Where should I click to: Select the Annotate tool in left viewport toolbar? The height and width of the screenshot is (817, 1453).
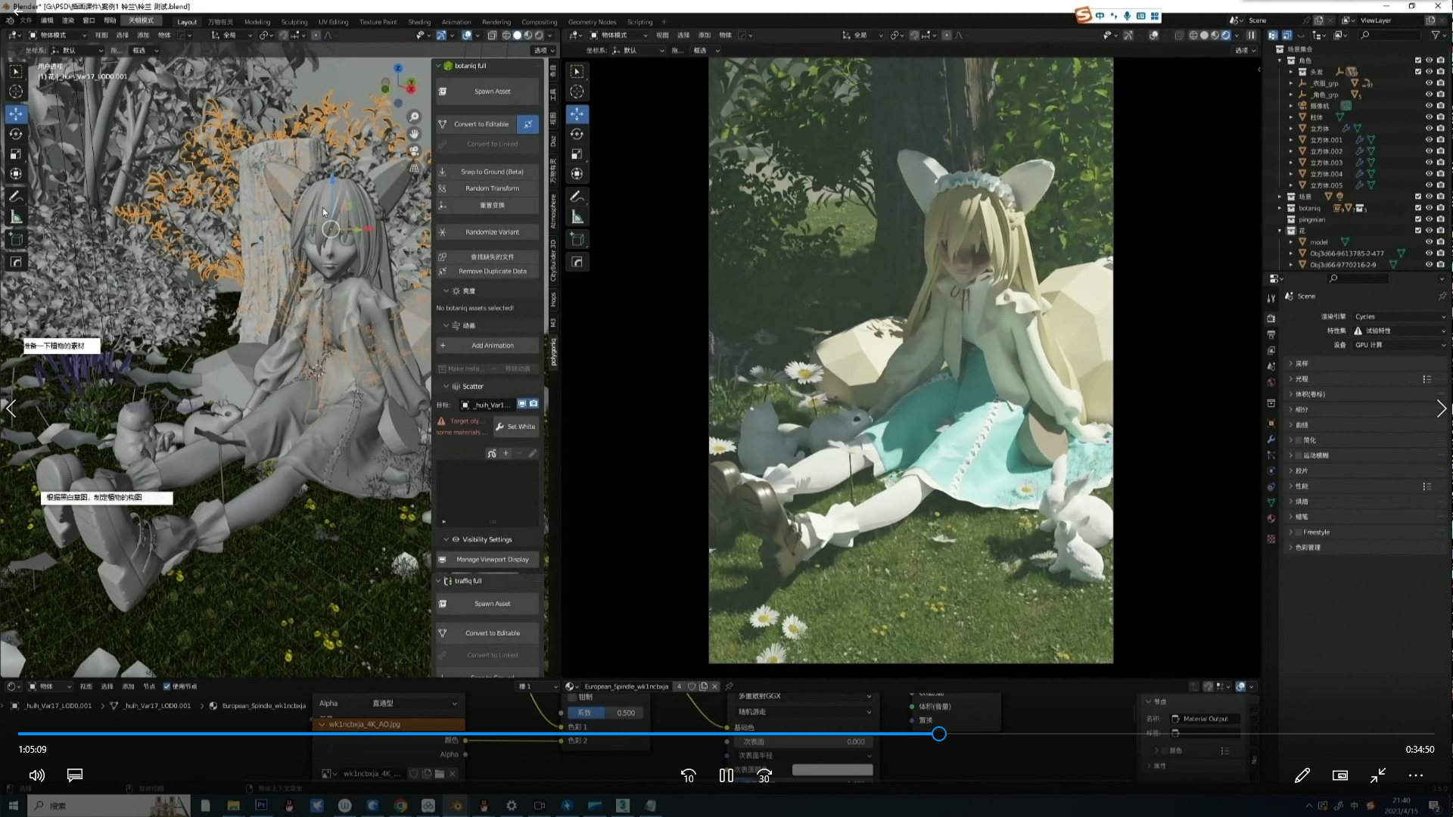point(16,196)
